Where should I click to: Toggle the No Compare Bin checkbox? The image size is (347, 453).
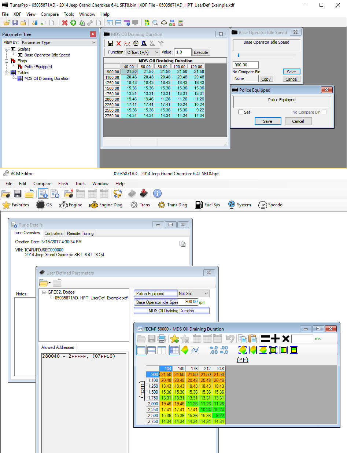coord(324,112)
